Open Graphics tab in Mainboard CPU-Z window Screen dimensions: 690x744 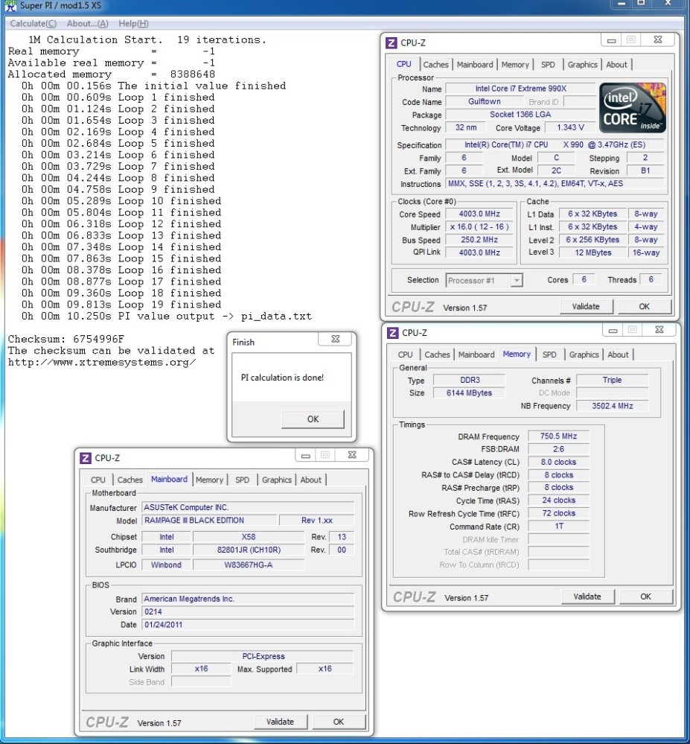276,480
